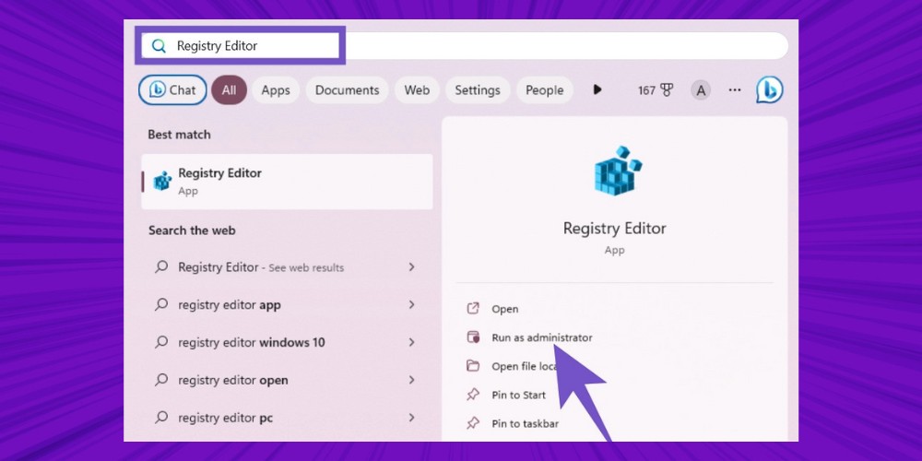Select the All filter tab
The image size is (922, 461).
pos(229,90)
